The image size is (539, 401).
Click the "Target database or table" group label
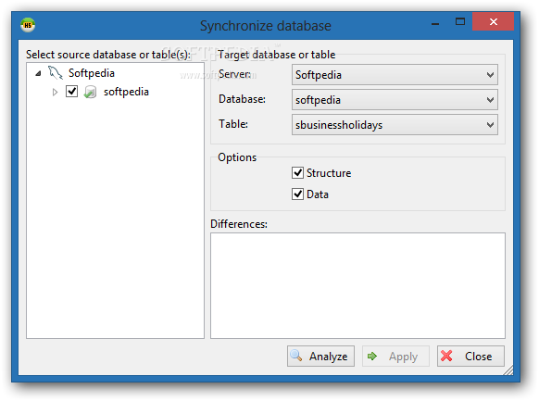pos(277,55)
